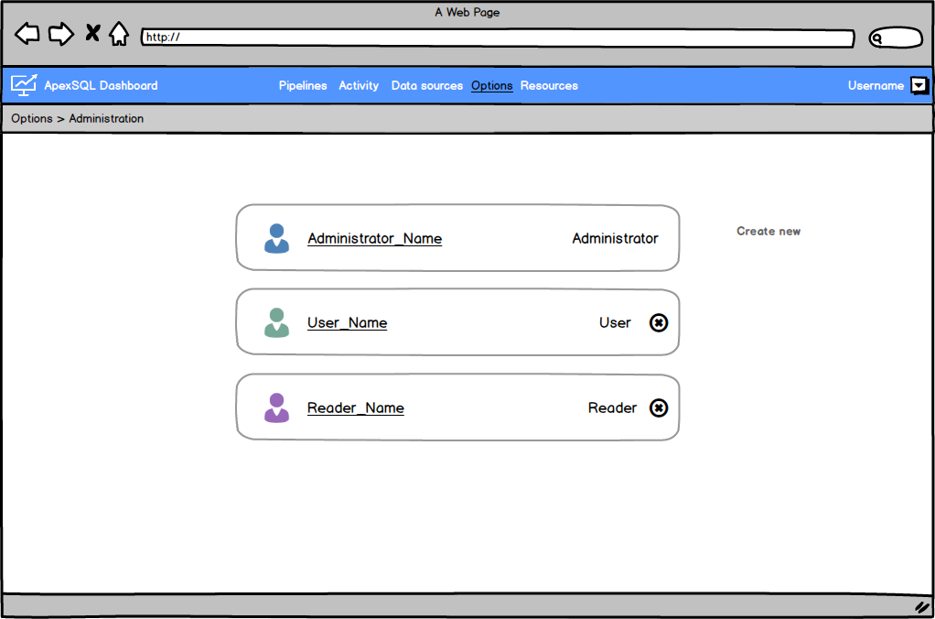
Task: Click Administration in the breadcrumb trail
Action: tap(106, 118)
